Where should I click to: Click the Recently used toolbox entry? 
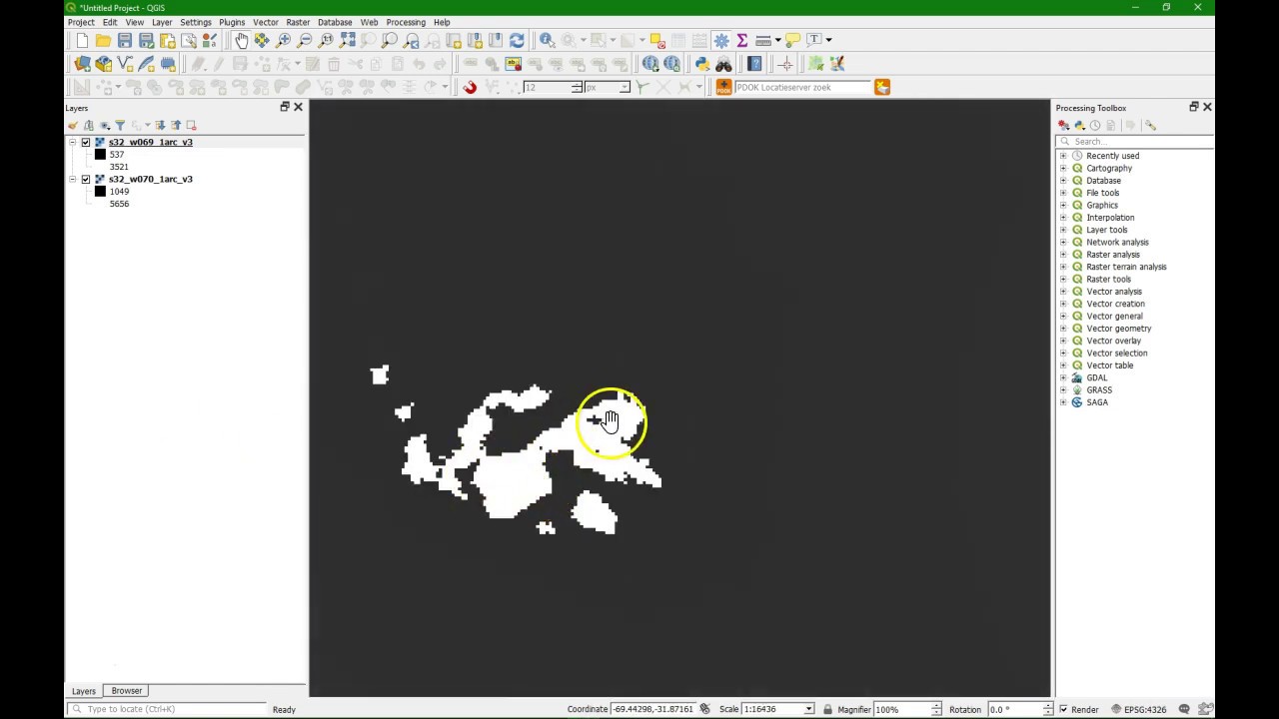[x=1112, y=156]
